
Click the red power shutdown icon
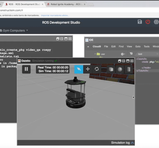pos(148,22)
